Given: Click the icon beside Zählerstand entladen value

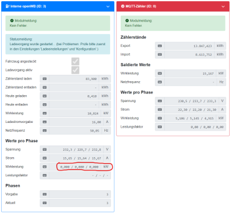Looking at the screenshot, I should coord(45,88).
